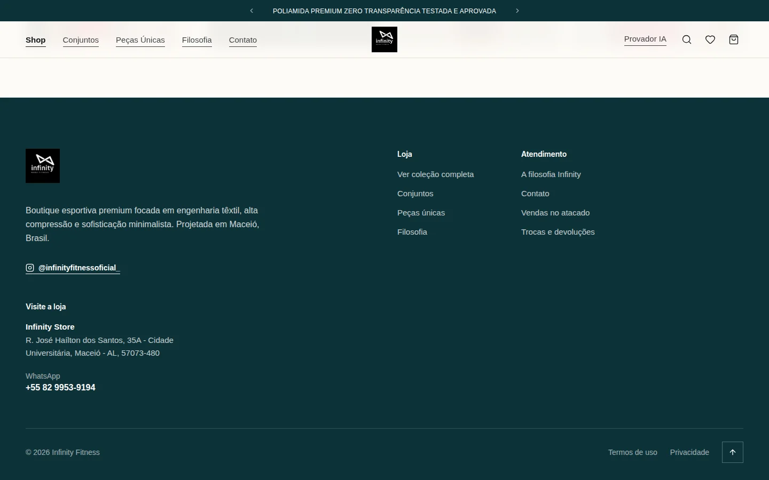Click the WhatsApp number +55 82 9953-9194
Viewport: 769px width, 480px height.
click(60, 388)
